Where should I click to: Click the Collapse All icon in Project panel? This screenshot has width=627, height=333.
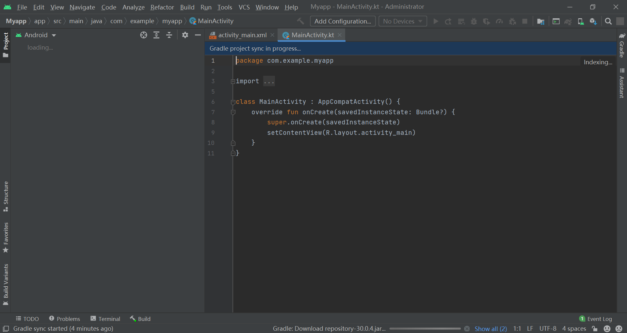coord(169,35)
